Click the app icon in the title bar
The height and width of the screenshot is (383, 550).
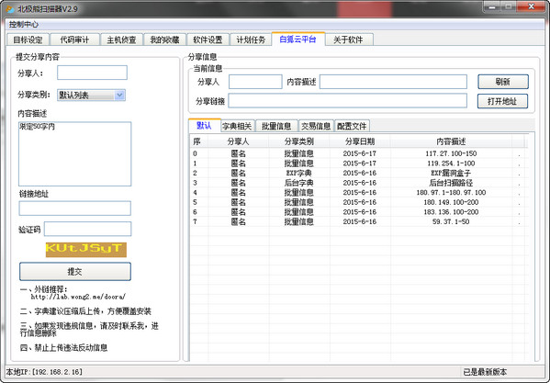10,8
